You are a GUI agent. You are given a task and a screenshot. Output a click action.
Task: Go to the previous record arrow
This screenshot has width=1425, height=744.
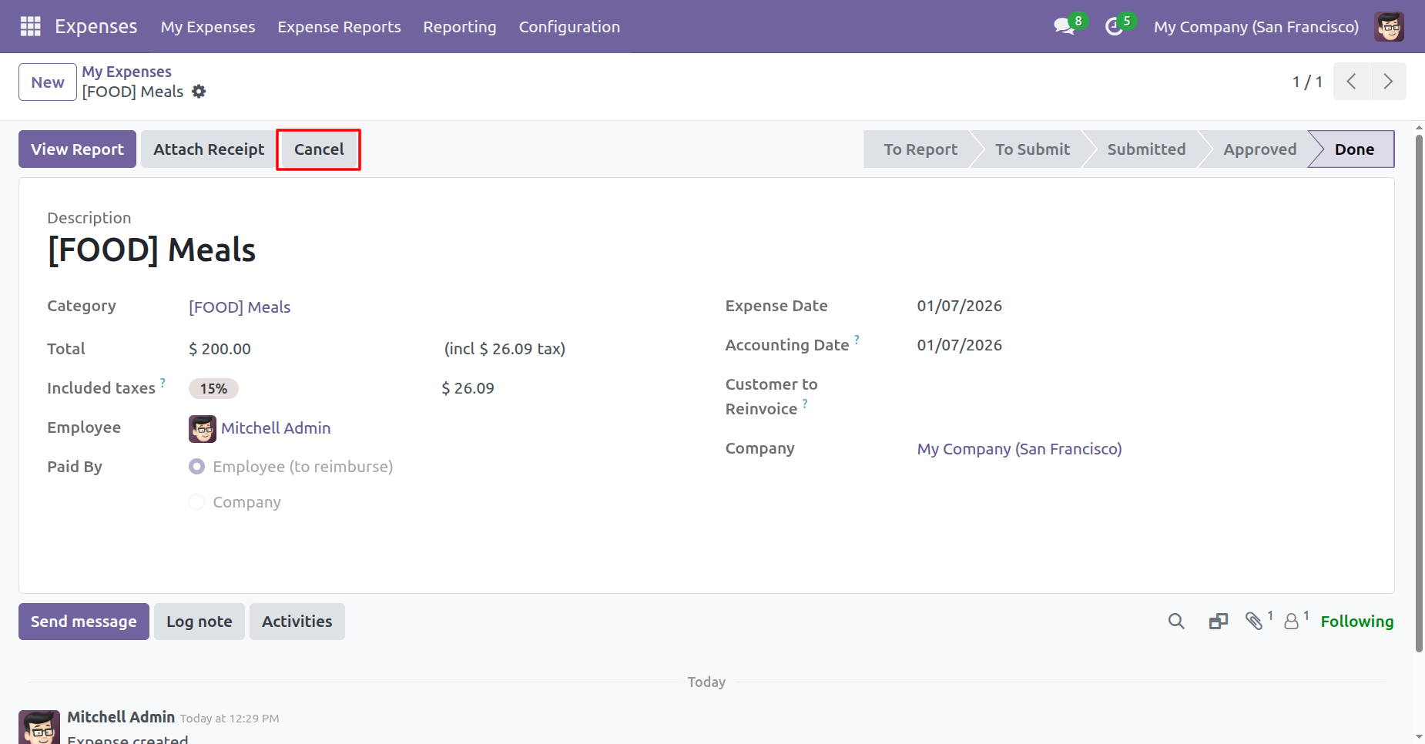[x=1351, y=82]
